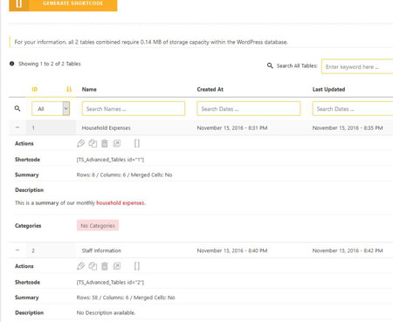Delete the Staff Information table via trash icon
393x322 pixels.
tap(105, 266)
